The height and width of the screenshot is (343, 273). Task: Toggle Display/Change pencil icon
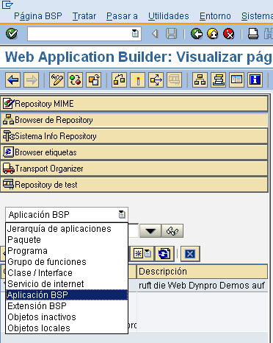pos(57,79)
